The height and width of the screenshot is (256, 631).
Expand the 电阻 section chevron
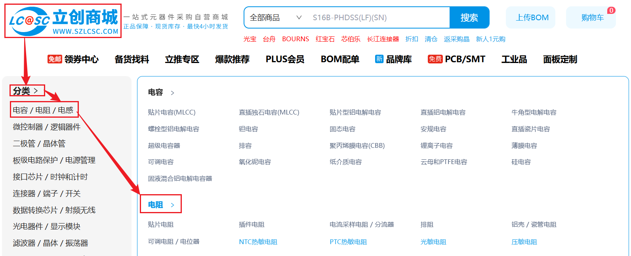(x=172, y=205)
